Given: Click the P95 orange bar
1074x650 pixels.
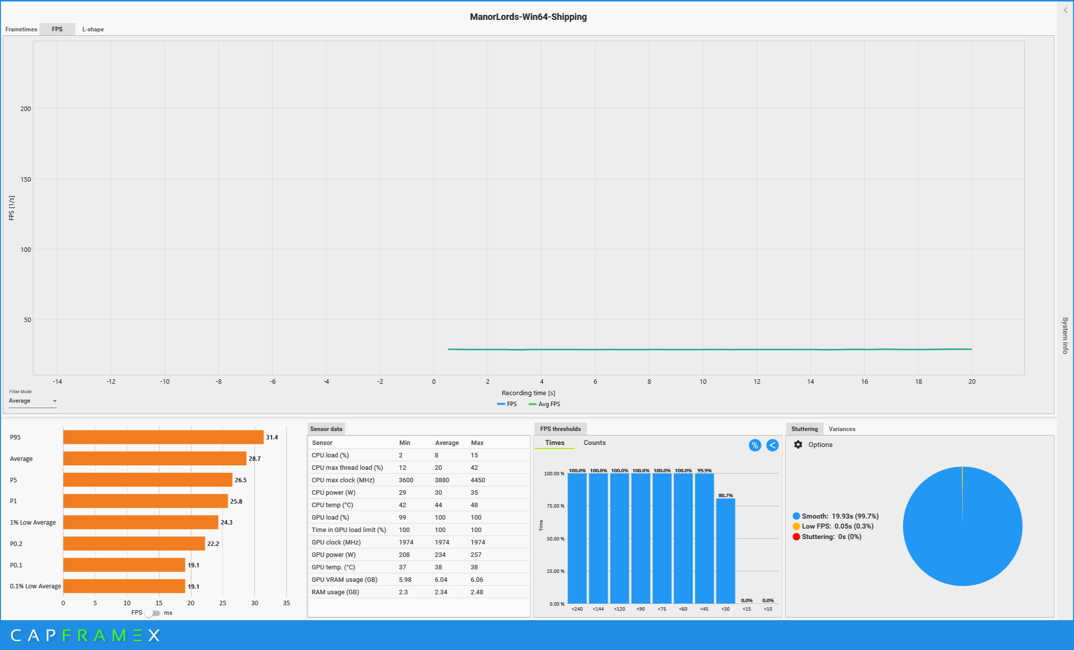Looking at the screenshot, I should point(163,437).
